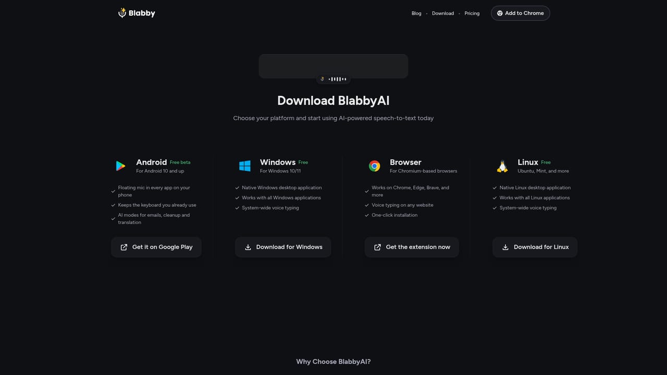The width and height of the screenshot is (667, 375).
Task: Click the download arrow icon for Windows
Action: pos(248,247)
